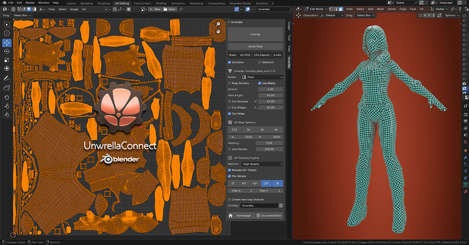Enable the Cut Grooves checkbox

click(x=229, y=101)
